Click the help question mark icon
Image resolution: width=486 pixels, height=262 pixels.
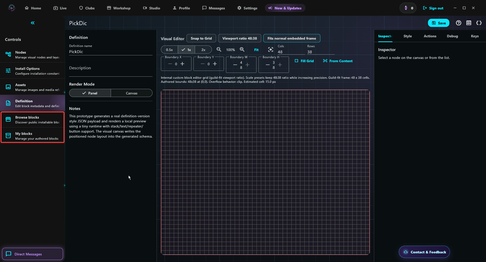458,23
